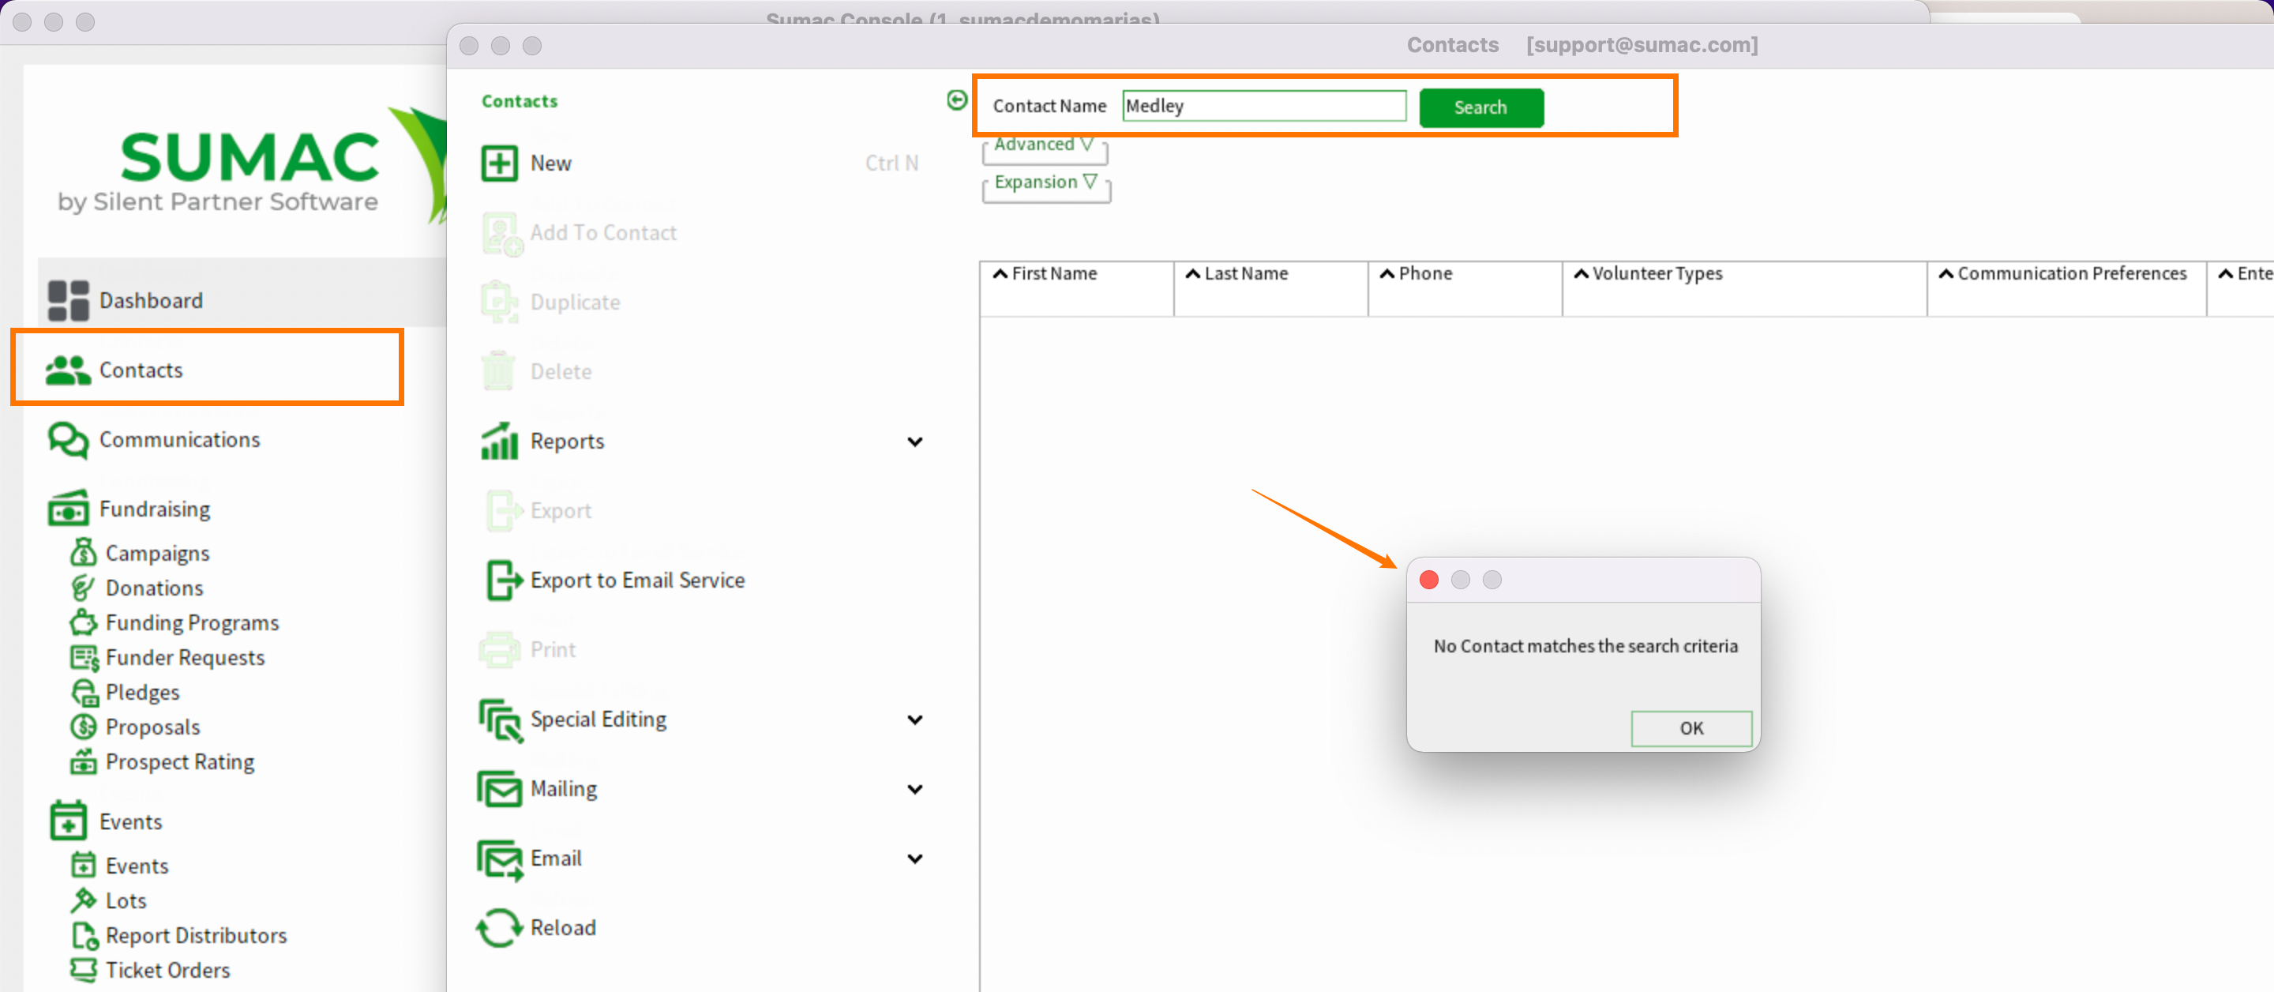2274x992 pixels.
Task: Select Donations under Fundraising
Action: (155, 588)
